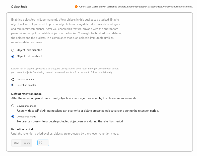Set retention unit to Days
Image resolution: width=197 pixels, height=156 pixels.
pyautogui.click(x=17, y=143)
